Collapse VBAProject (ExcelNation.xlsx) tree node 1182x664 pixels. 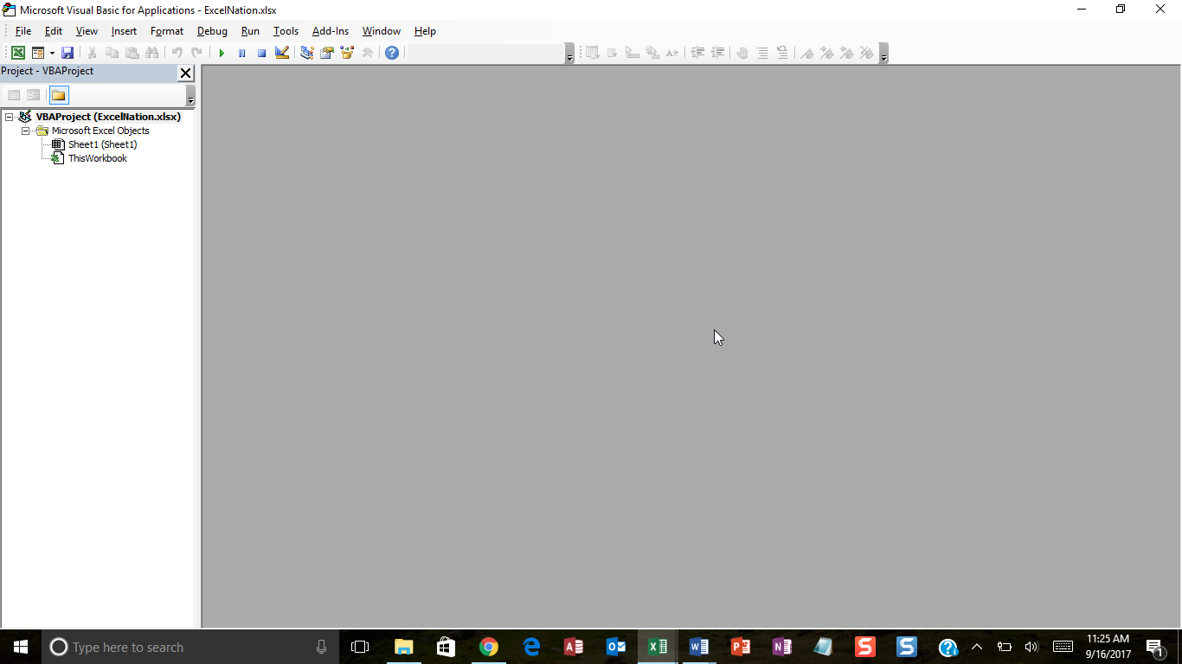coord(10,117)
